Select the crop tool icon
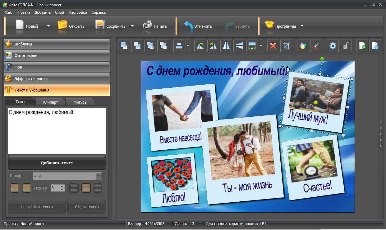This screenshot has height=230, width=386. [x=286, y=46]
